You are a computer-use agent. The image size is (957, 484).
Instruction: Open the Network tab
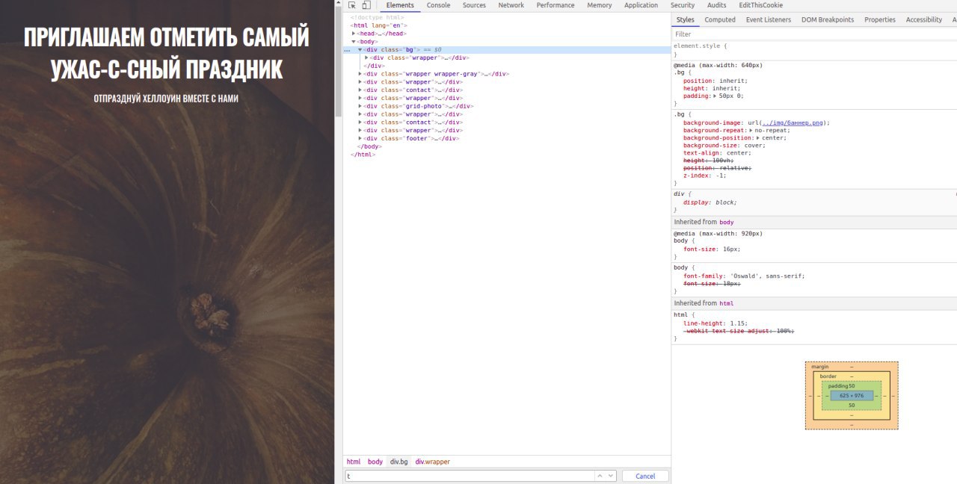pos(511,5)
